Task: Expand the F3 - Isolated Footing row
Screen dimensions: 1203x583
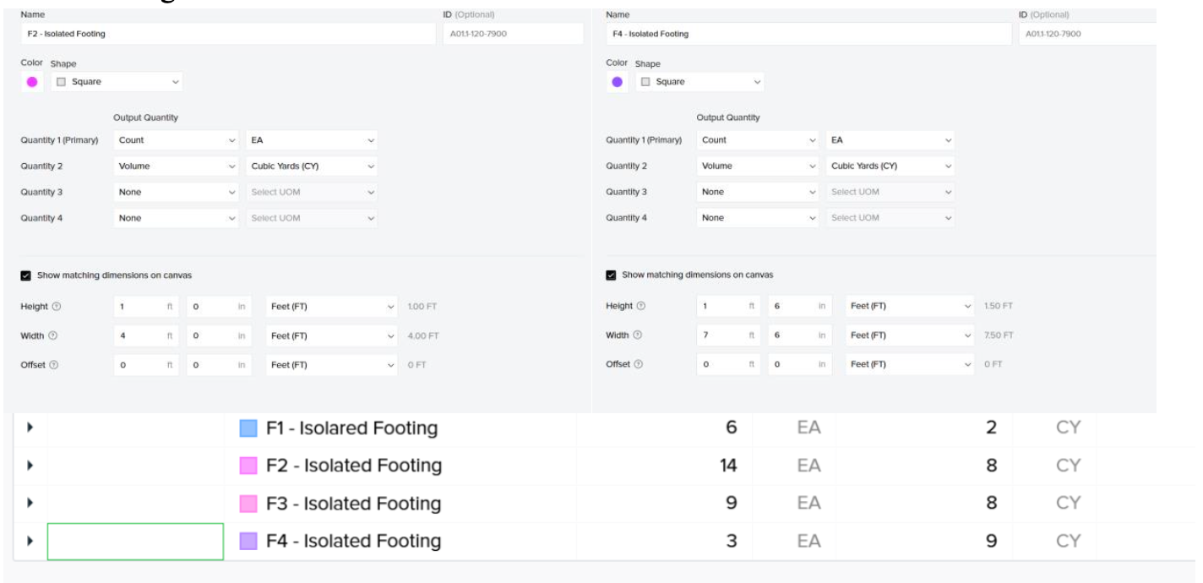Action: click(x=30, y=504)
